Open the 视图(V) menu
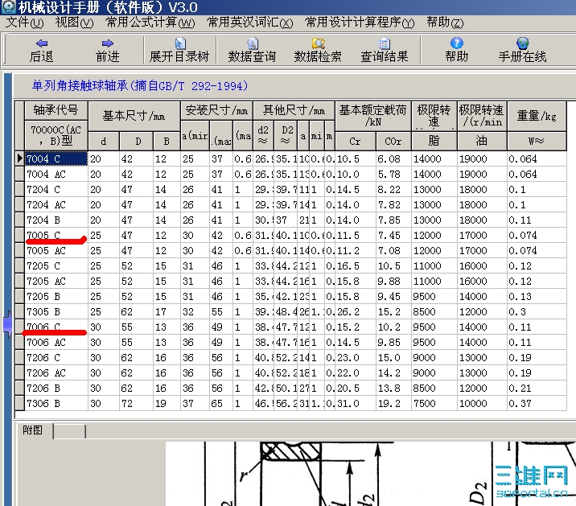This screenshot has width=576, height=506. [74, 23]
